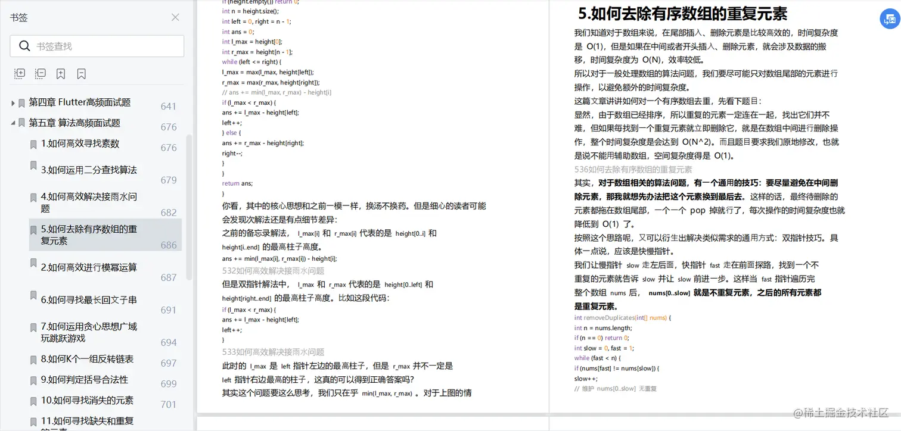Close the 书签 bookmark panel
This screenshot has height=431, width=901.
coord(175,17)
